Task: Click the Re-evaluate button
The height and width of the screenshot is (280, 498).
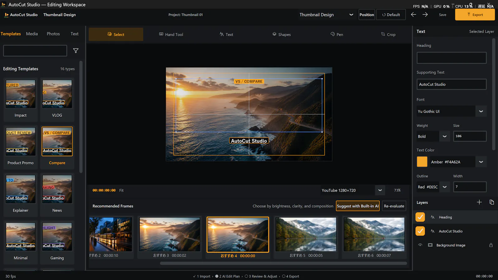Action: [394, 206]
